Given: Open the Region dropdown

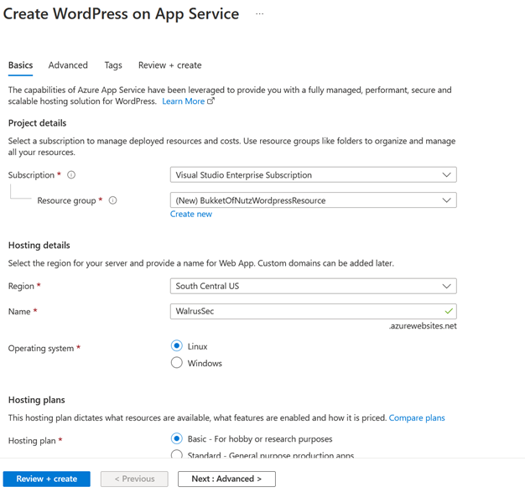Looking at the screenshot, I should click(x=314, y=286).
